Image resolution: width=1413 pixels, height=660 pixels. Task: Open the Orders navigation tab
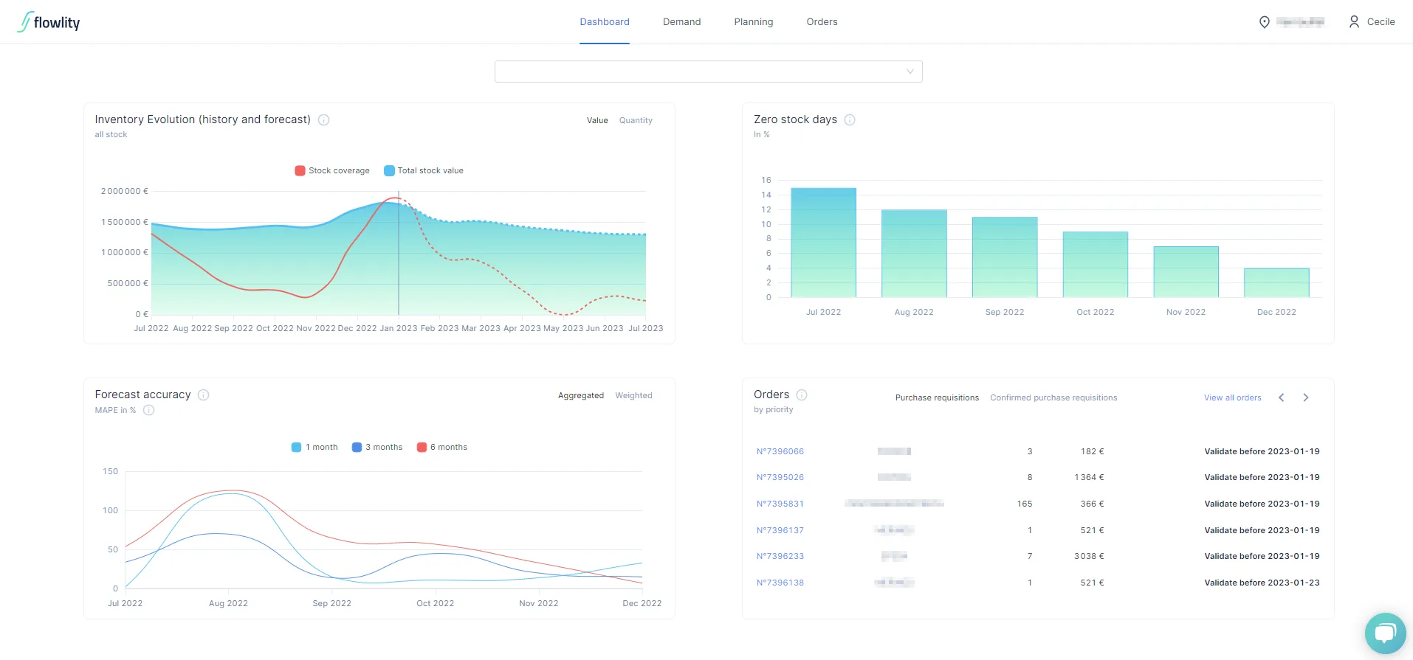[x=822, y=22]
